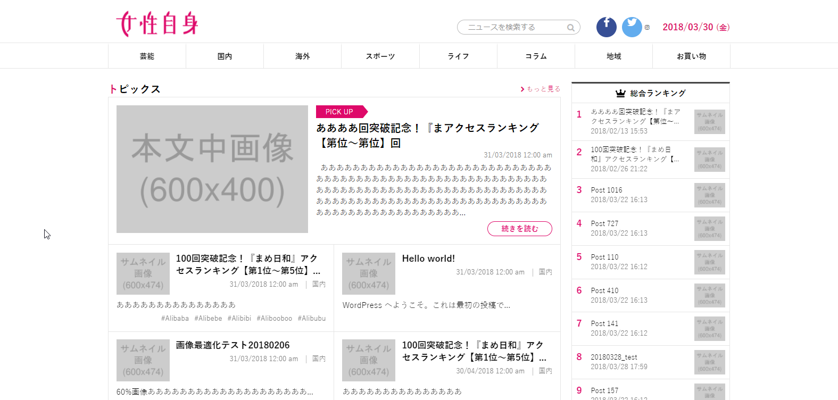
Task: Open the Hello world! article title
Action: 428,259
